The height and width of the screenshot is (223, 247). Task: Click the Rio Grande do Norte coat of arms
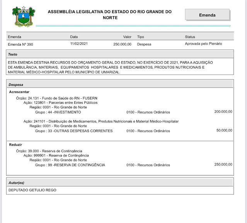pos(24,17)
